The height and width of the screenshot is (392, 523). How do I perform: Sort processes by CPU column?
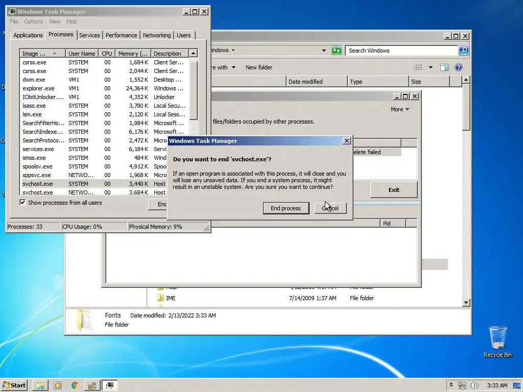pyautogui.click(x=107, y=53)
